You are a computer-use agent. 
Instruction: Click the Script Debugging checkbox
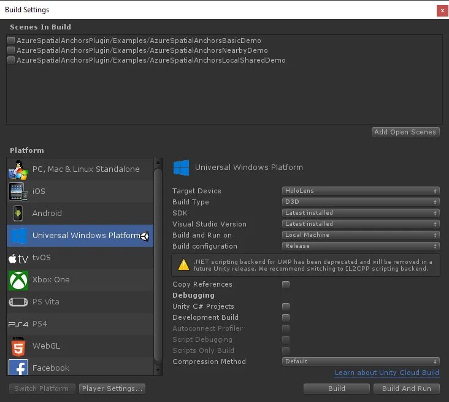(286, 339)
